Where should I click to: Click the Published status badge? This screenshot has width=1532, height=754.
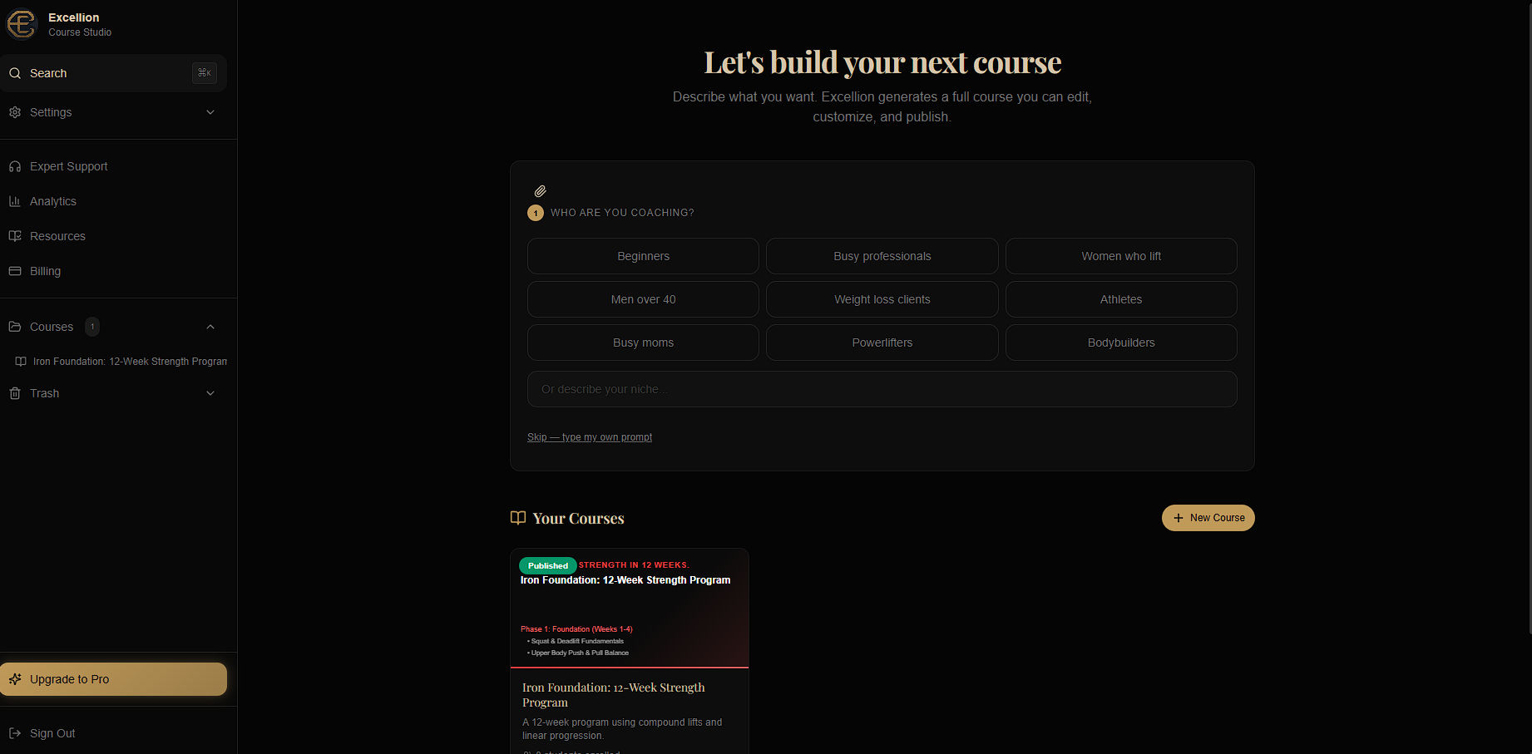click(x=548, y=566)
